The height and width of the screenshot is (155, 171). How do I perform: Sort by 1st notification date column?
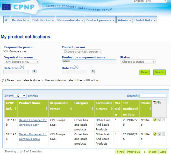pyautogui.click(x=130, y=109)
